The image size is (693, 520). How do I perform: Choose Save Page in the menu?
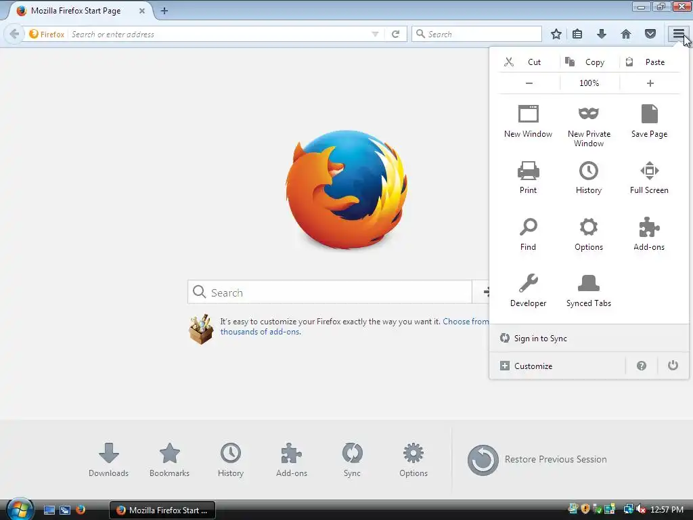point(649,122)
